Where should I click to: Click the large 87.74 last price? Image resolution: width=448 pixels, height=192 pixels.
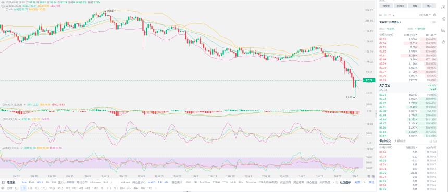tap(384, 86)
